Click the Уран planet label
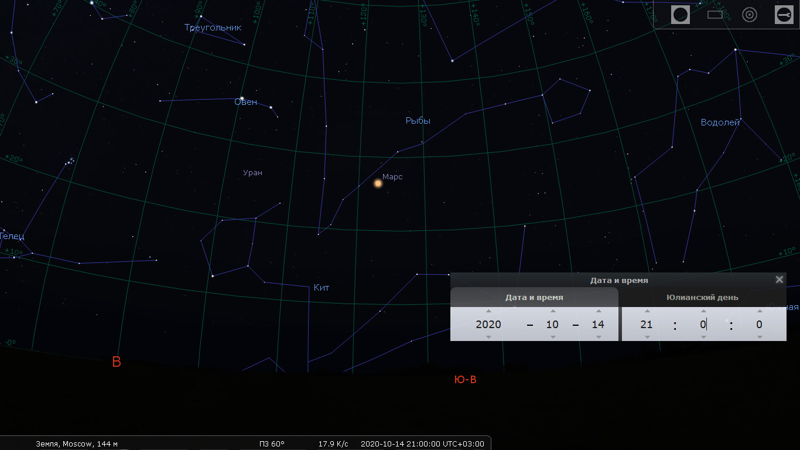 pos(253,172)
